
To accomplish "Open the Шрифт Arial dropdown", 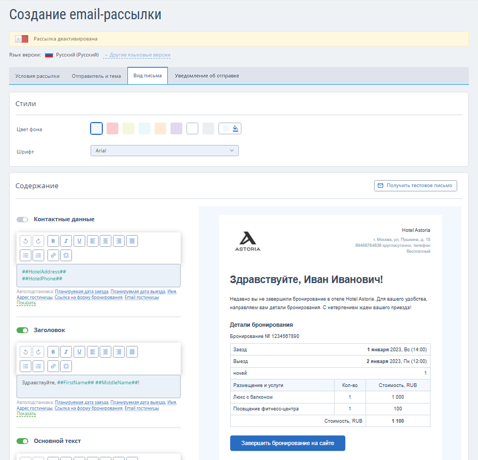I will (x=164, y=151).
